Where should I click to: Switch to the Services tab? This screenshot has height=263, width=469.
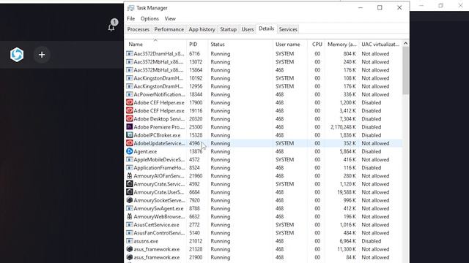tap(288, 29)
